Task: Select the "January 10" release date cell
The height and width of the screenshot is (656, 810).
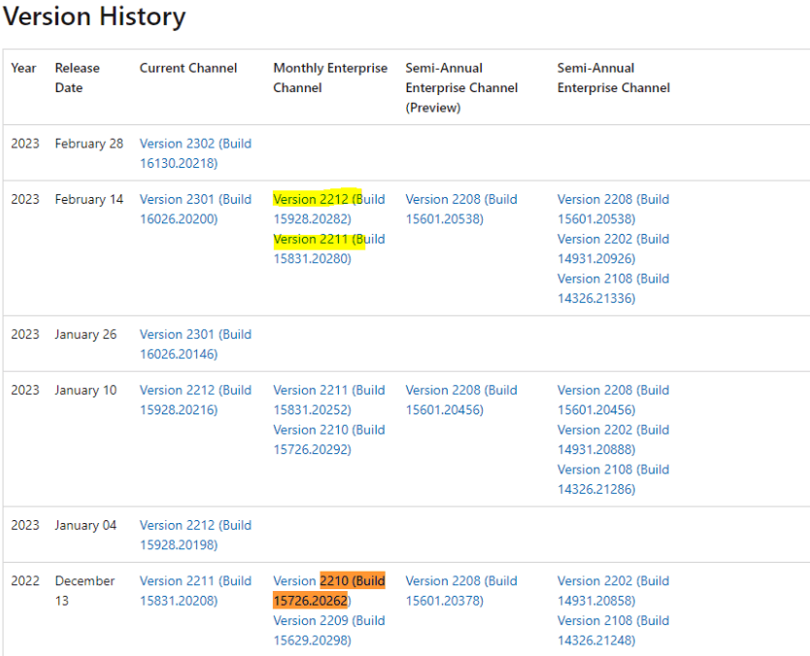Action: (x=85, y=390)
